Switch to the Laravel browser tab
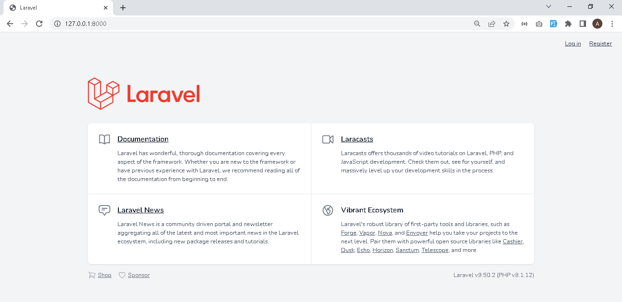This screenshot has width=622, height=302. [x=55, y=7]
